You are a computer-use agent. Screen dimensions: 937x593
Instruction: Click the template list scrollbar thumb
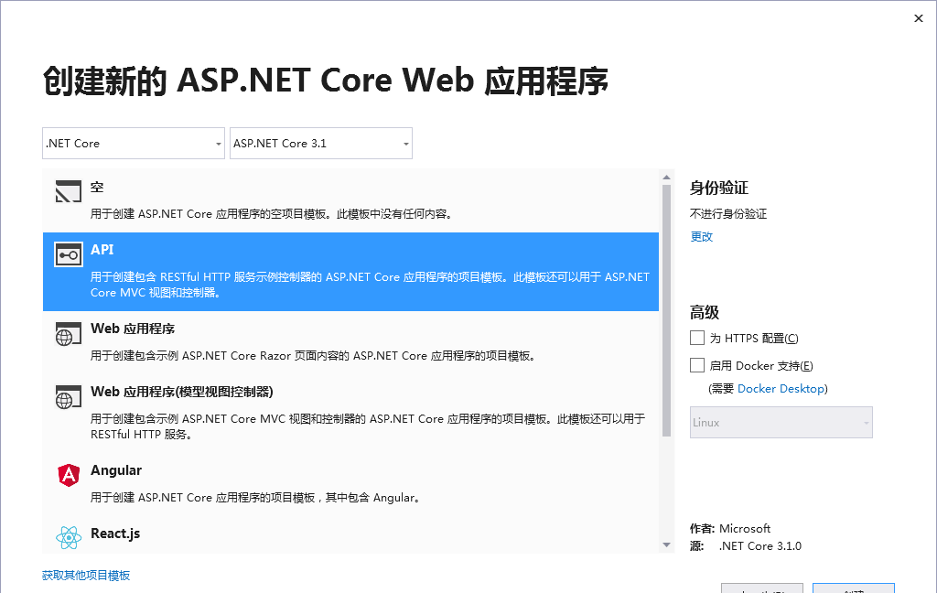point(666,311)
